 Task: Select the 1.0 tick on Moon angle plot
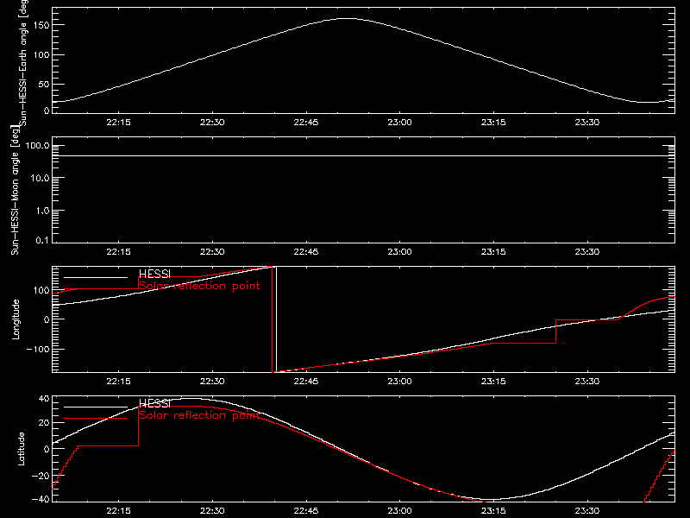(x=42, y=211)
